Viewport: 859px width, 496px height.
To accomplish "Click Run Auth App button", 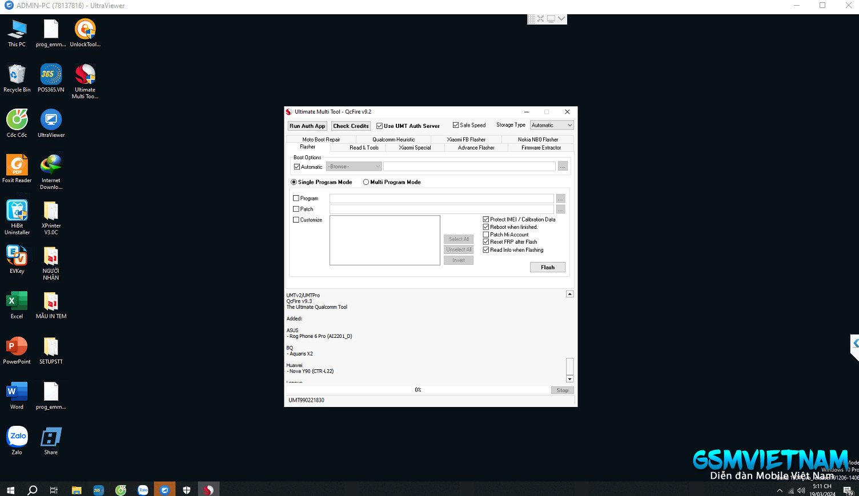I will 307,126.
